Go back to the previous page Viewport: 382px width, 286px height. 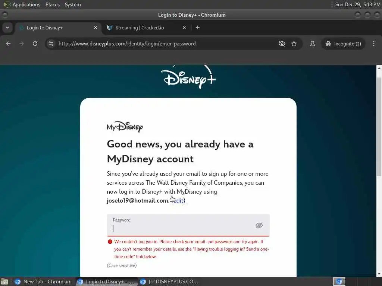(x=8, y=44)
